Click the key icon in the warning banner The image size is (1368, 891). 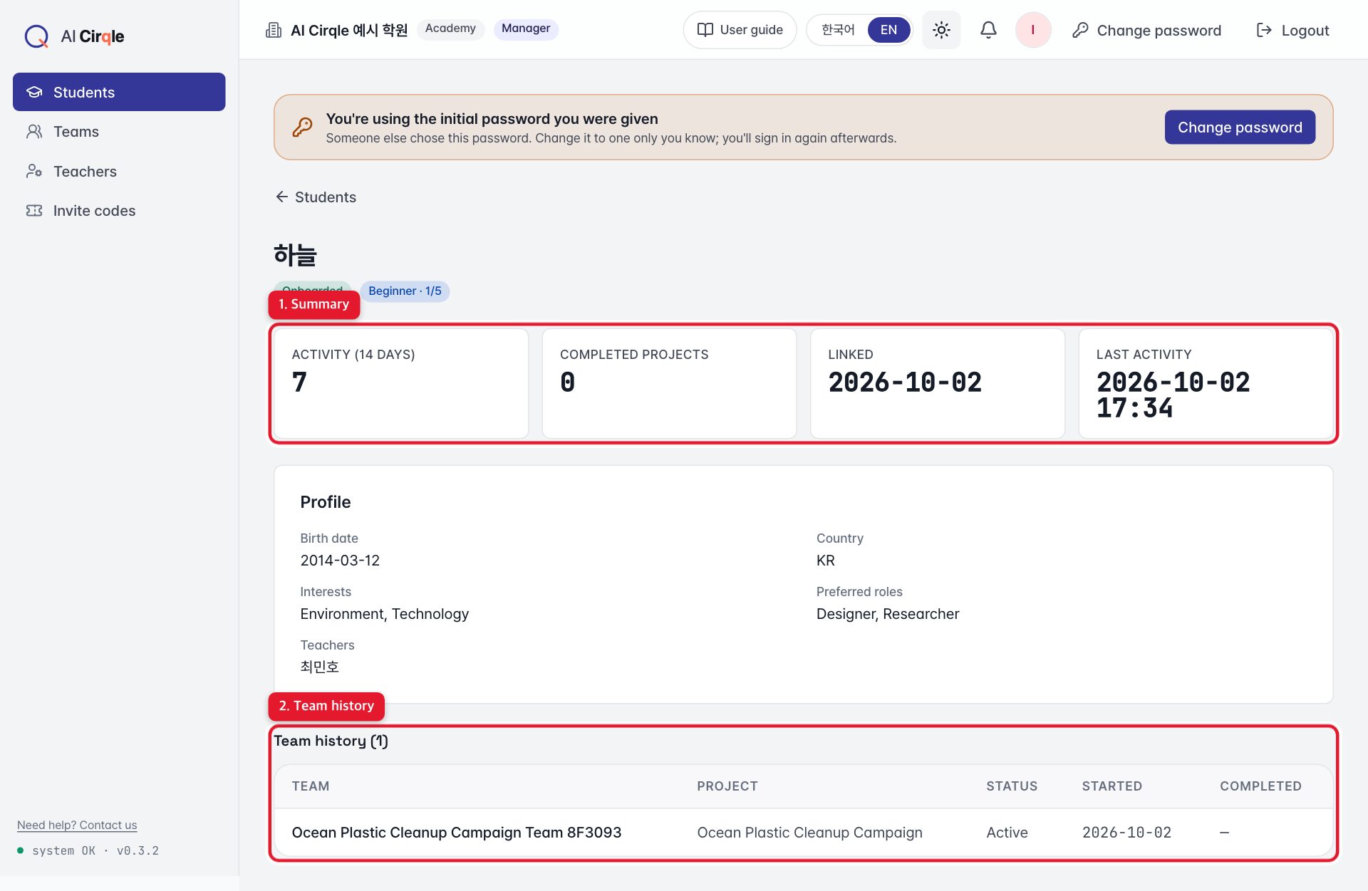pyautogui.click(x=302, y=127)
